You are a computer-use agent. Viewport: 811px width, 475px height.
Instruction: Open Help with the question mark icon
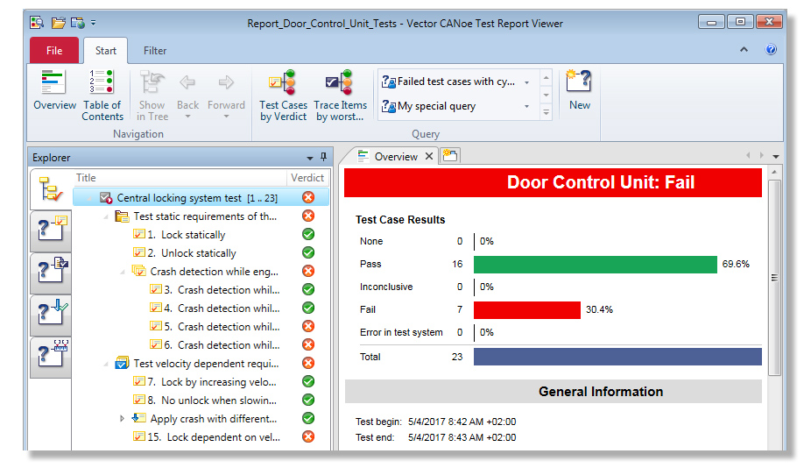tap(771, 50)
